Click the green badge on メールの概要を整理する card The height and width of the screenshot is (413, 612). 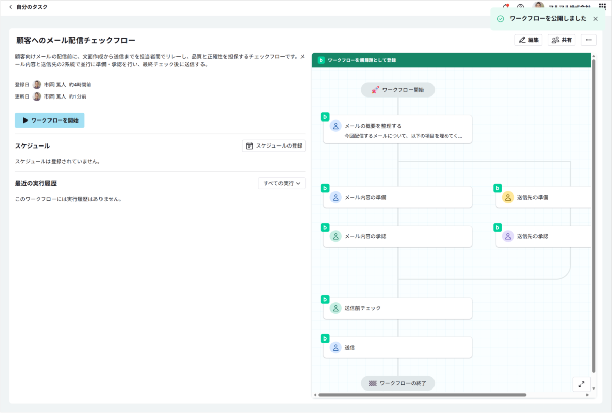click(x=325, y=117)
